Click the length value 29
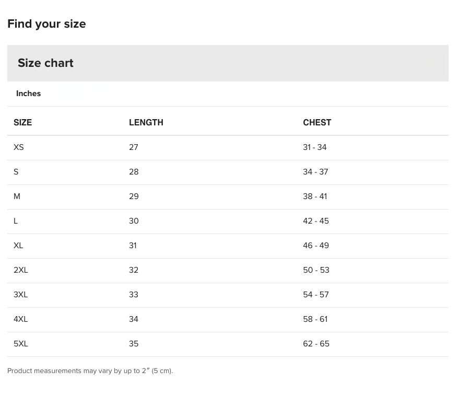The height and width of the screenshot is (395, 459). [134, 196]
